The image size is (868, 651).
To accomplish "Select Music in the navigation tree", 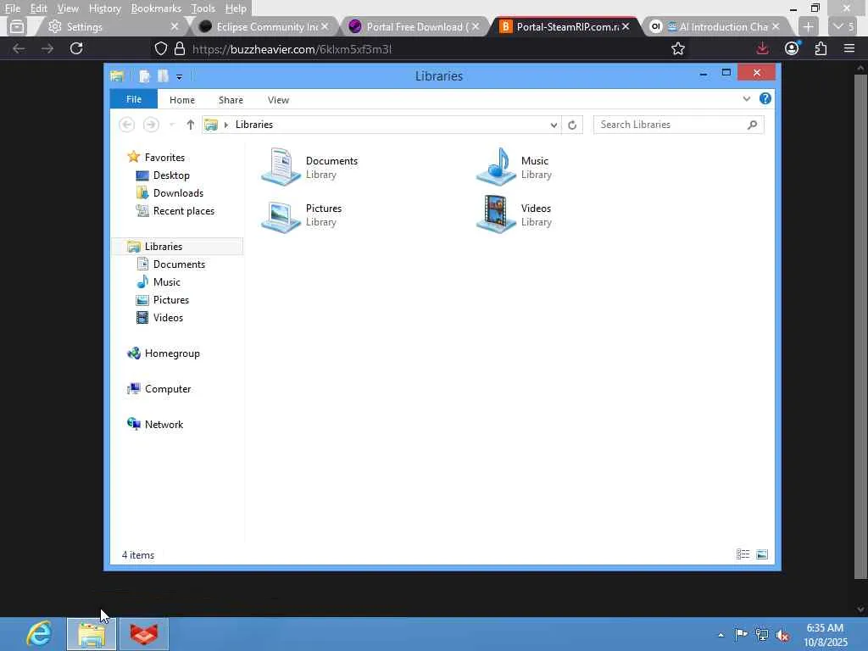I will pyautogui.click(x=167, y=282).
